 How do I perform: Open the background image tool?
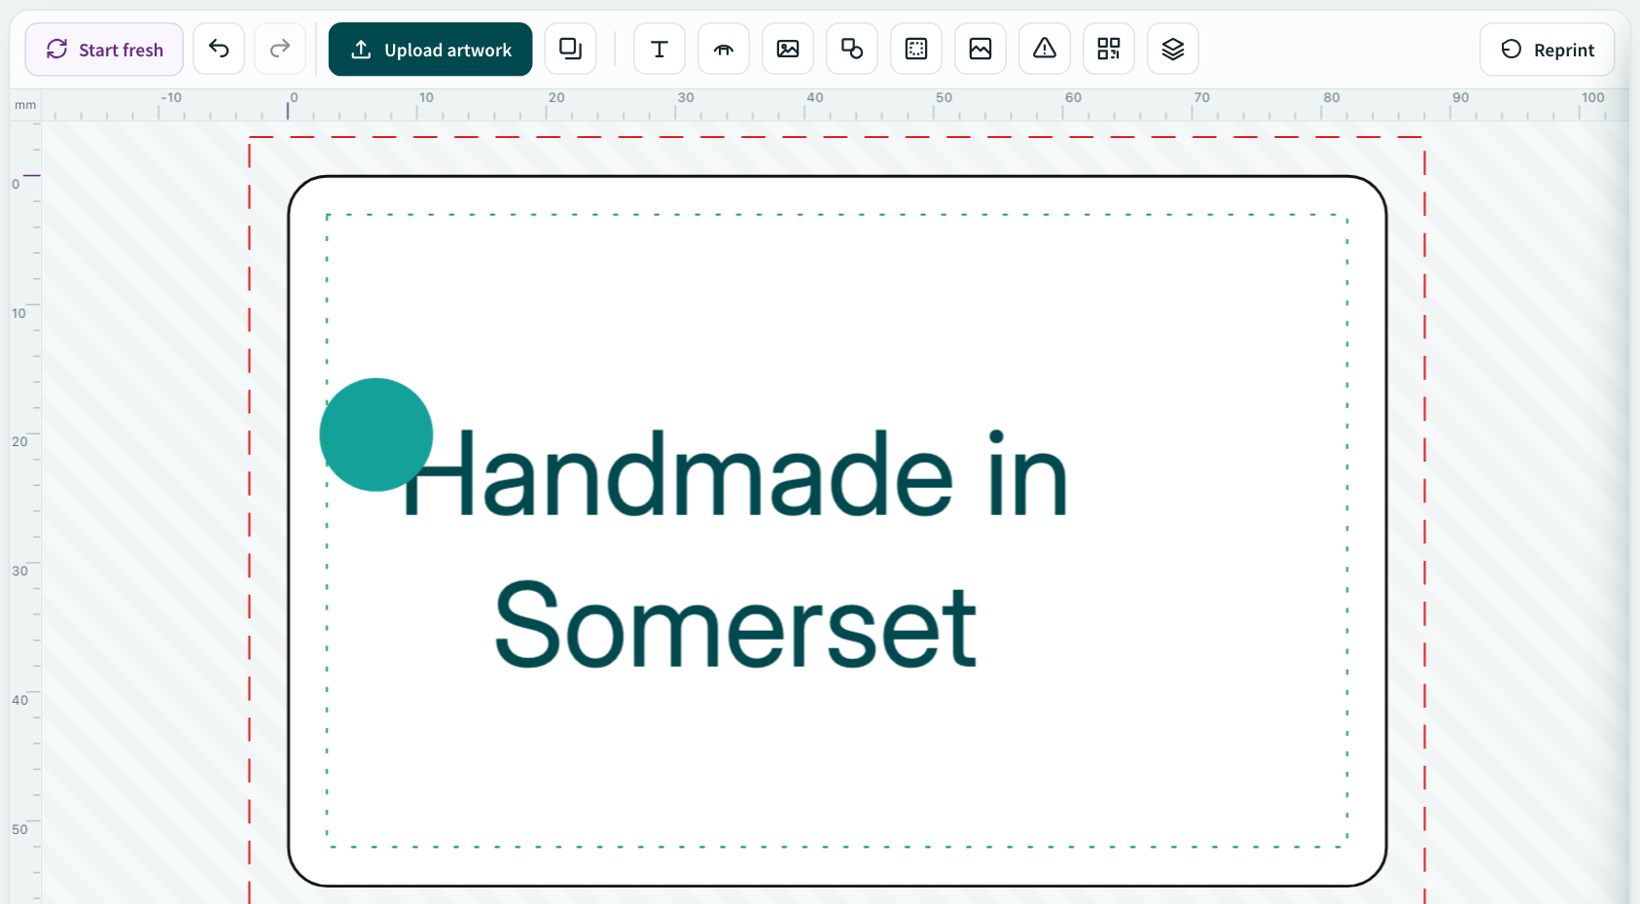[980, 50]
